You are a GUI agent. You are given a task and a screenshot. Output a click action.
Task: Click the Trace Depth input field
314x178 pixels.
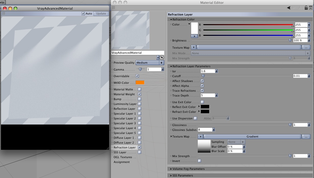click(208, 95)
